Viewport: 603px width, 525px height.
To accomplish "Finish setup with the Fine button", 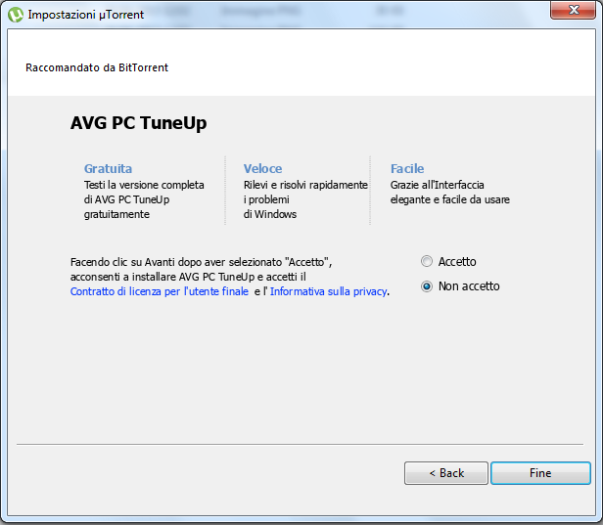I will 540,473.
